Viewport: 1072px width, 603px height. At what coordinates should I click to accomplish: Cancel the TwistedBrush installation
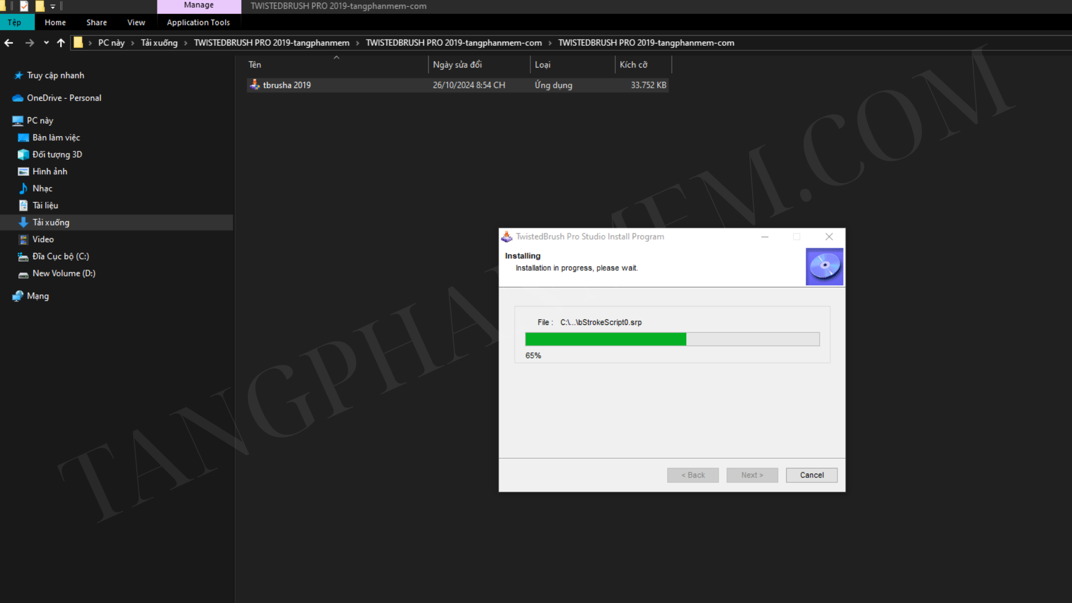point(811,475)
